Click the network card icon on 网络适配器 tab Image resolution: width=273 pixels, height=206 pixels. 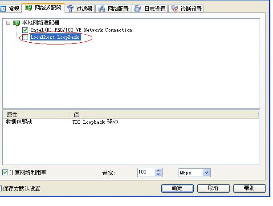[x=29, y=8]
